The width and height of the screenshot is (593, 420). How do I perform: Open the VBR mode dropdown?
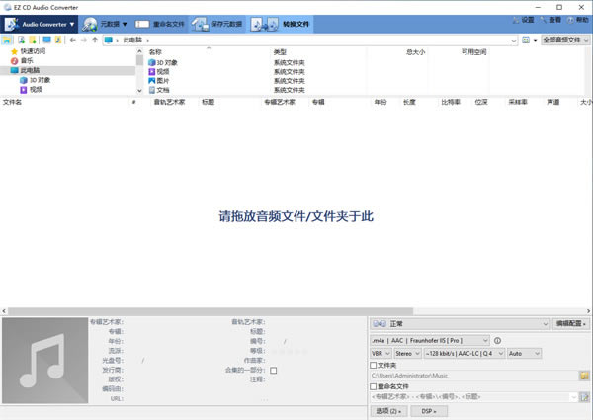pos(381,354)
